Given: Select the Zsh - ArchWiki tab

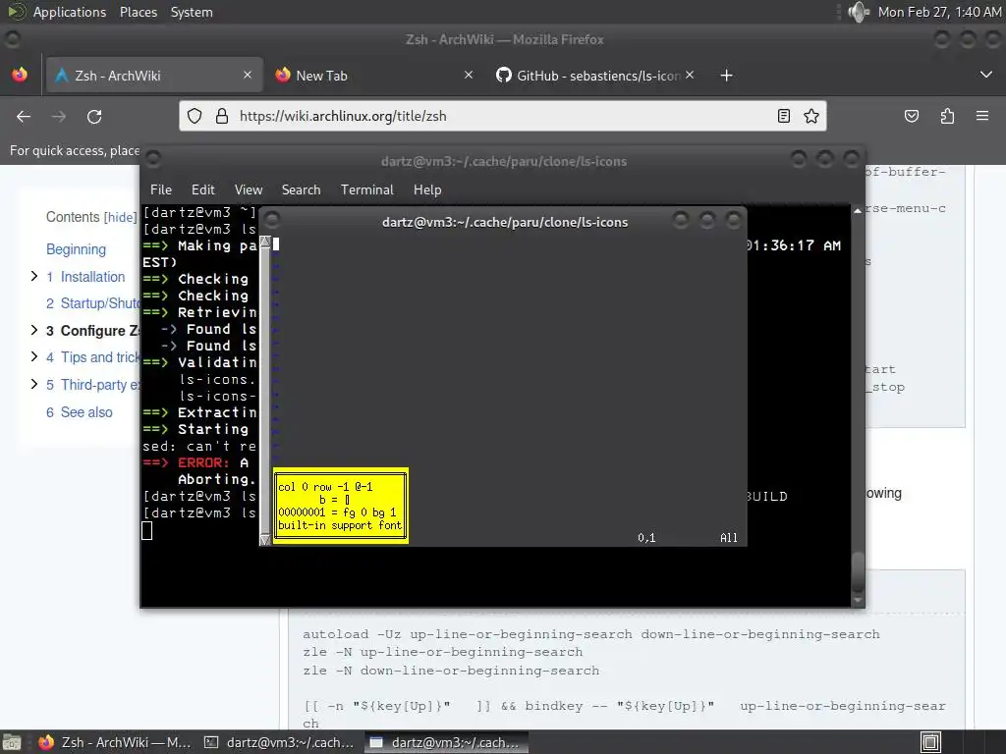Looking at the screenshot, I should [x=154, y=76].
